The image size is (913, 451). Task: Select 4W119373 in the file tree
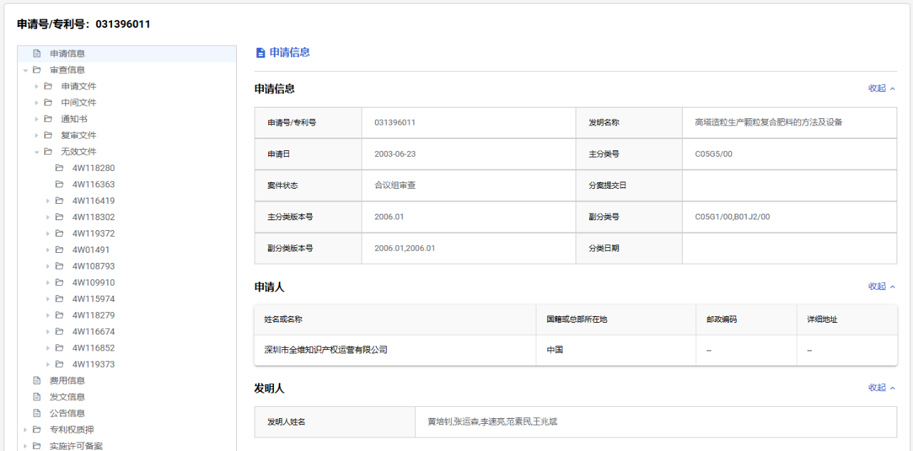coord(93,365)
